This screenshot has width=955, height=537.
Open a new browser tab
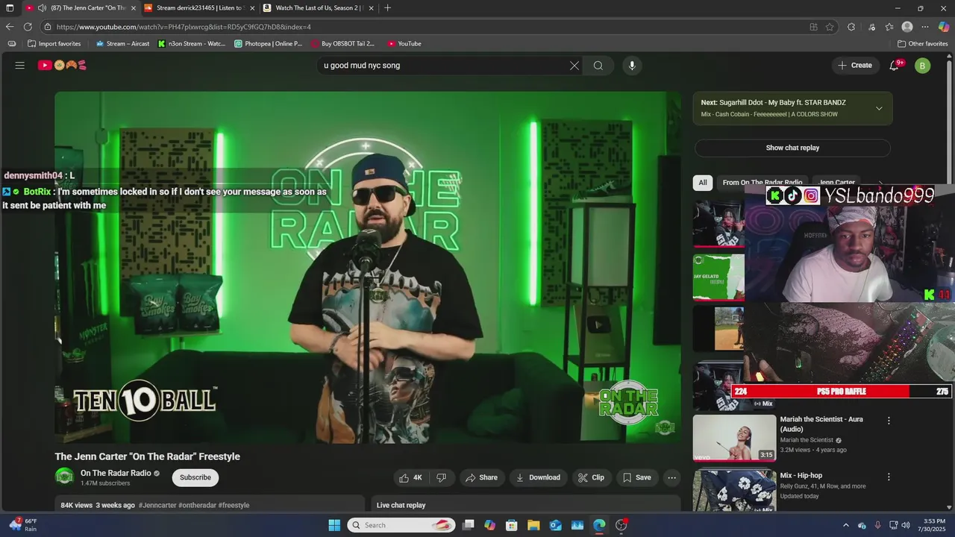[x=387, y=8]
